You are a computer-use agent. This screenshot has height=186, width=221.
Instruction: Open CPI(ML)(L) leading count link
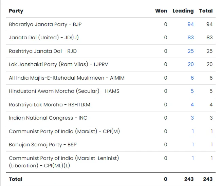193,158
